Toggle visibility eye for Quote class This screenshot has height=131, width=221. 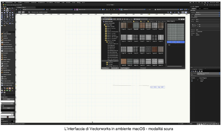click(192, 81)
